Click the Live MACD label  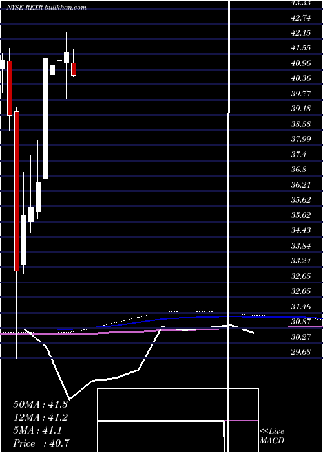click(x=272, y=436)
